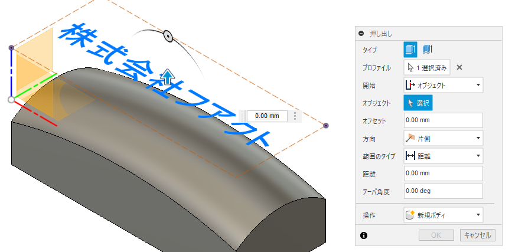Click the 新規ボディ icon in 操作 dropdown
512x252 pixels.
410,215
